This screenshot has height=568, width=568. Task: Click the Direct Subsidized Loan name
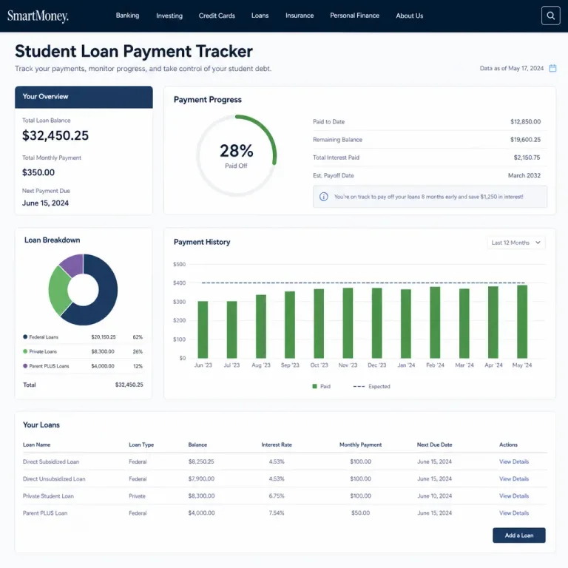pos(51,461)
